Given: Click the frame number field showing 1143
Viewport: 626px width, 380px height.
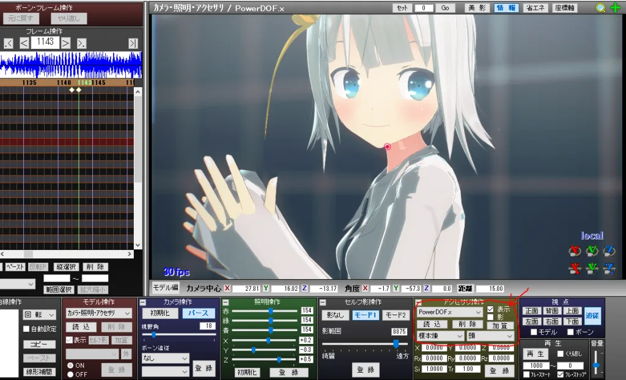Looking at the screenshot, I should pos(45,42).
